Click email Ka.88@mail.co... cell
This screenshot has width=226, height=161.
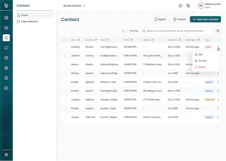pyautogui.click(x=109, y=56)
